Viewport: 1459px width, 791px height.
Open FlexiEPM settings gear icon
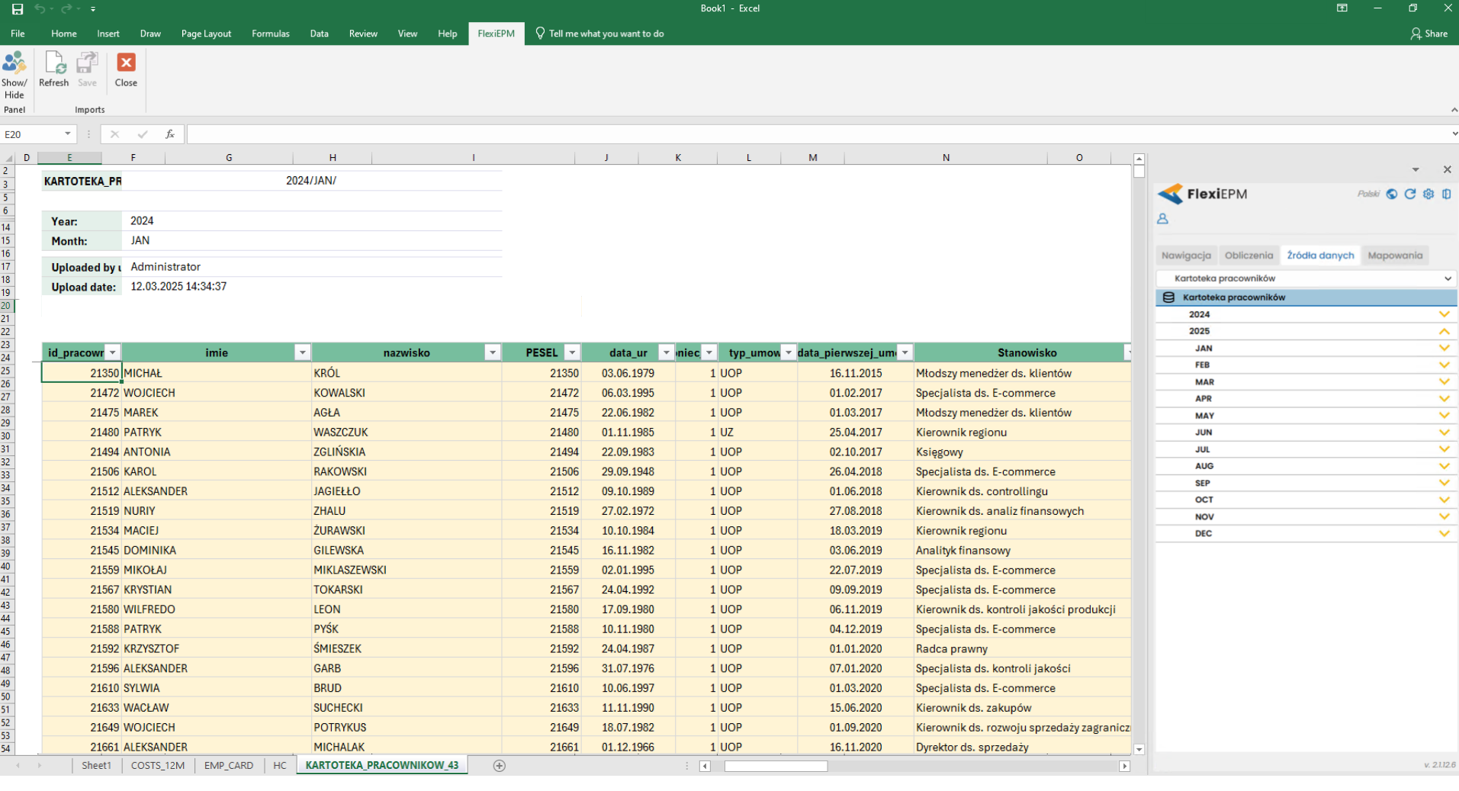coord(1428,194)
